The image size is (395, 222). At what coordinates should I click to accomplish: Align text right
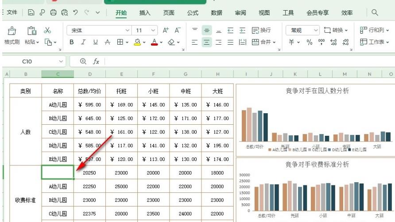pos(219,42)
